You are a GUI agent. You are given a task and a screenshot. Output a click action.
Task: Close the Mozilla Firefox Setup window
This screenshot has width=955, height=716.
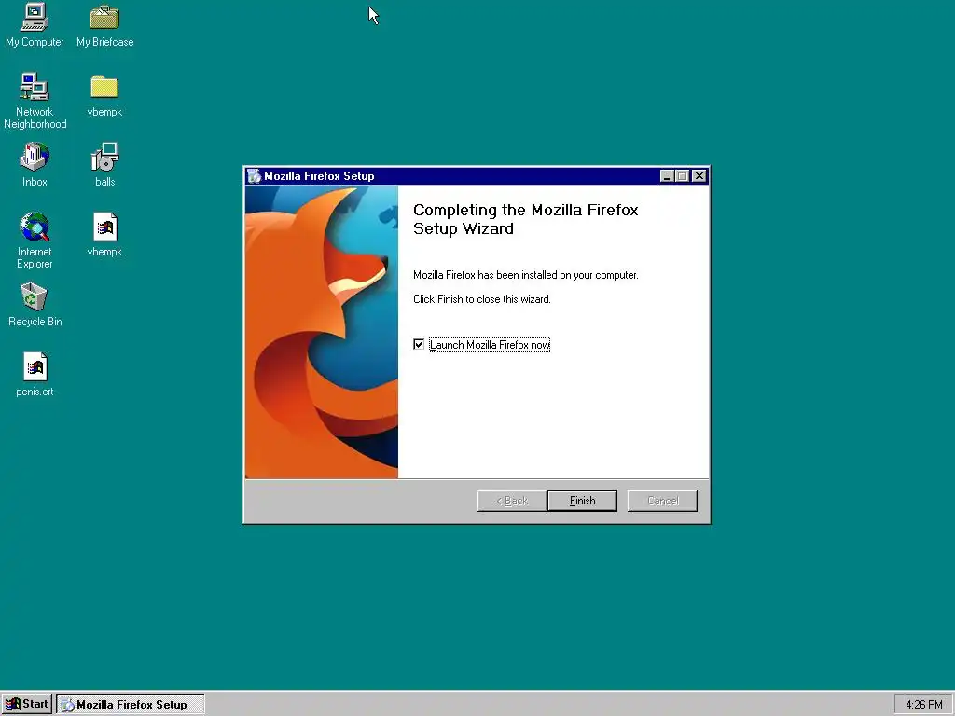coord(699,176)
